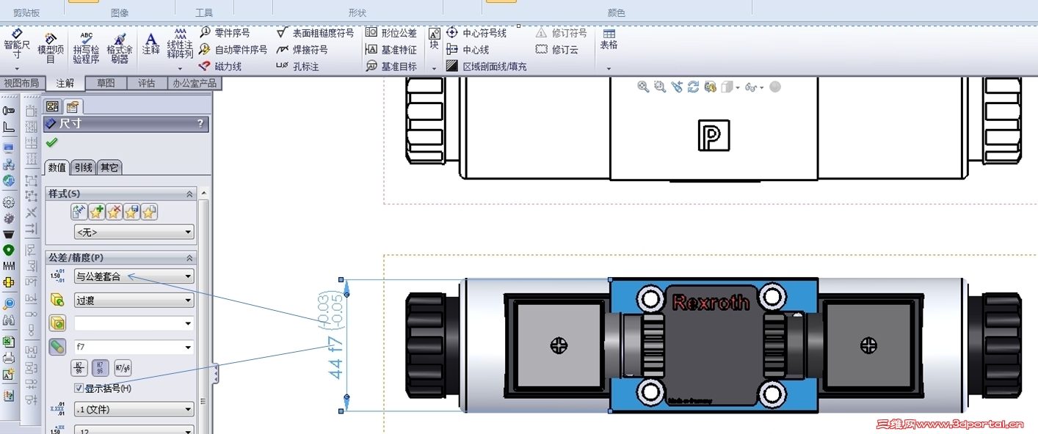The height and width of the screenshot is (434, 1038).
Task: Apply default attributes style icon
Action: (x=79, y=213)
